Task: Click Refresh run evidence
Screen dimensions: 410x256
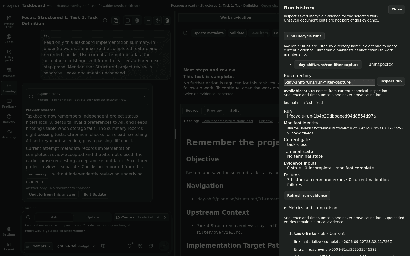Action: (307, 196)
